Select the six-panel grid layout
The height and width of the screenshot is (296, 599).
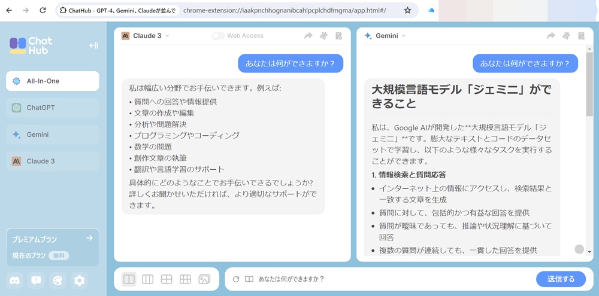[x=185, y=279]
